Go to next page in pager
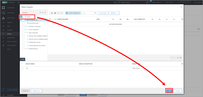 pyautogui.click(x=178, y=58)
